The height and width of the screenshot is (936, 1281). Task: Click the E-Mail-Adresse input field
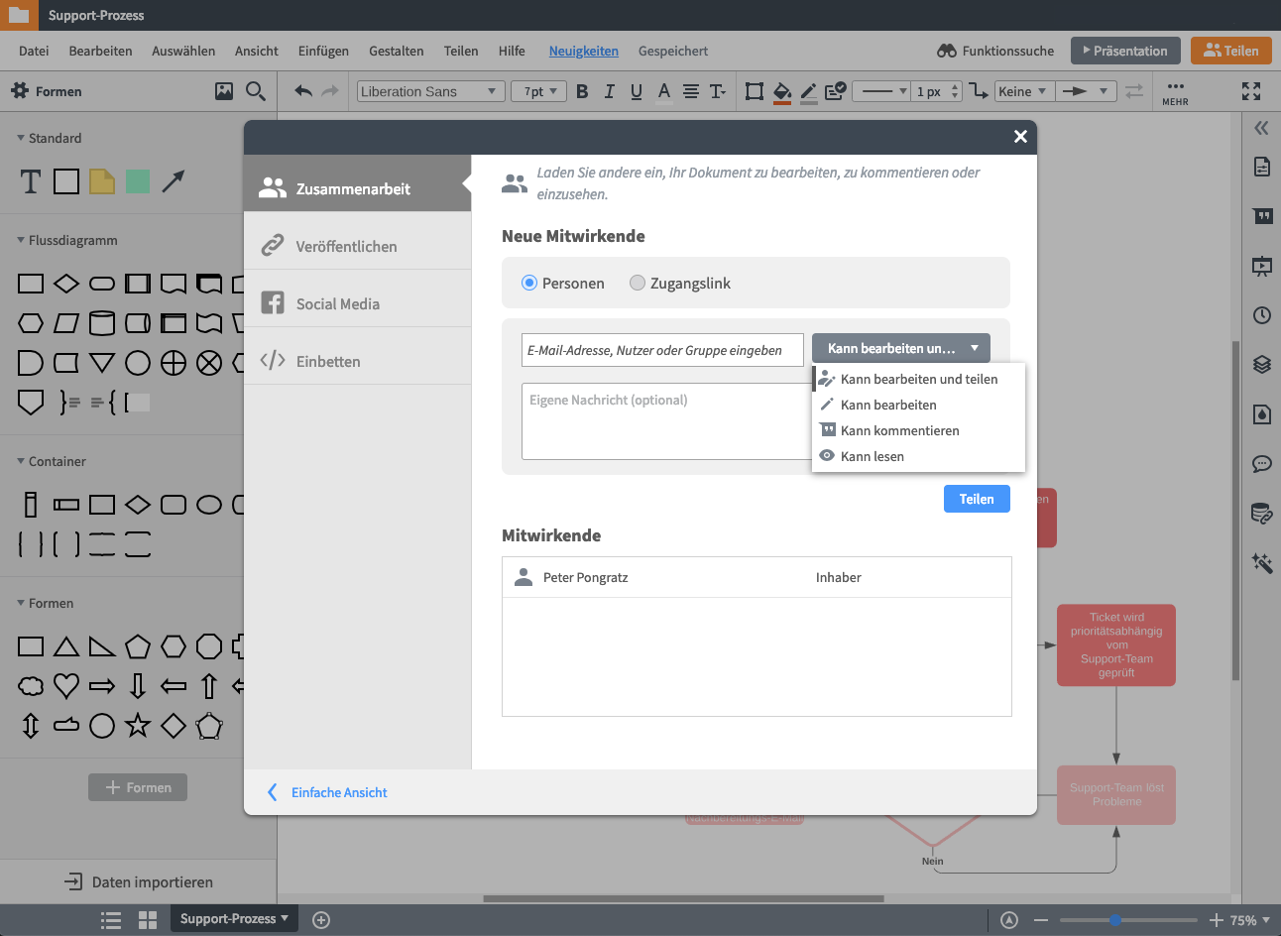662,349
